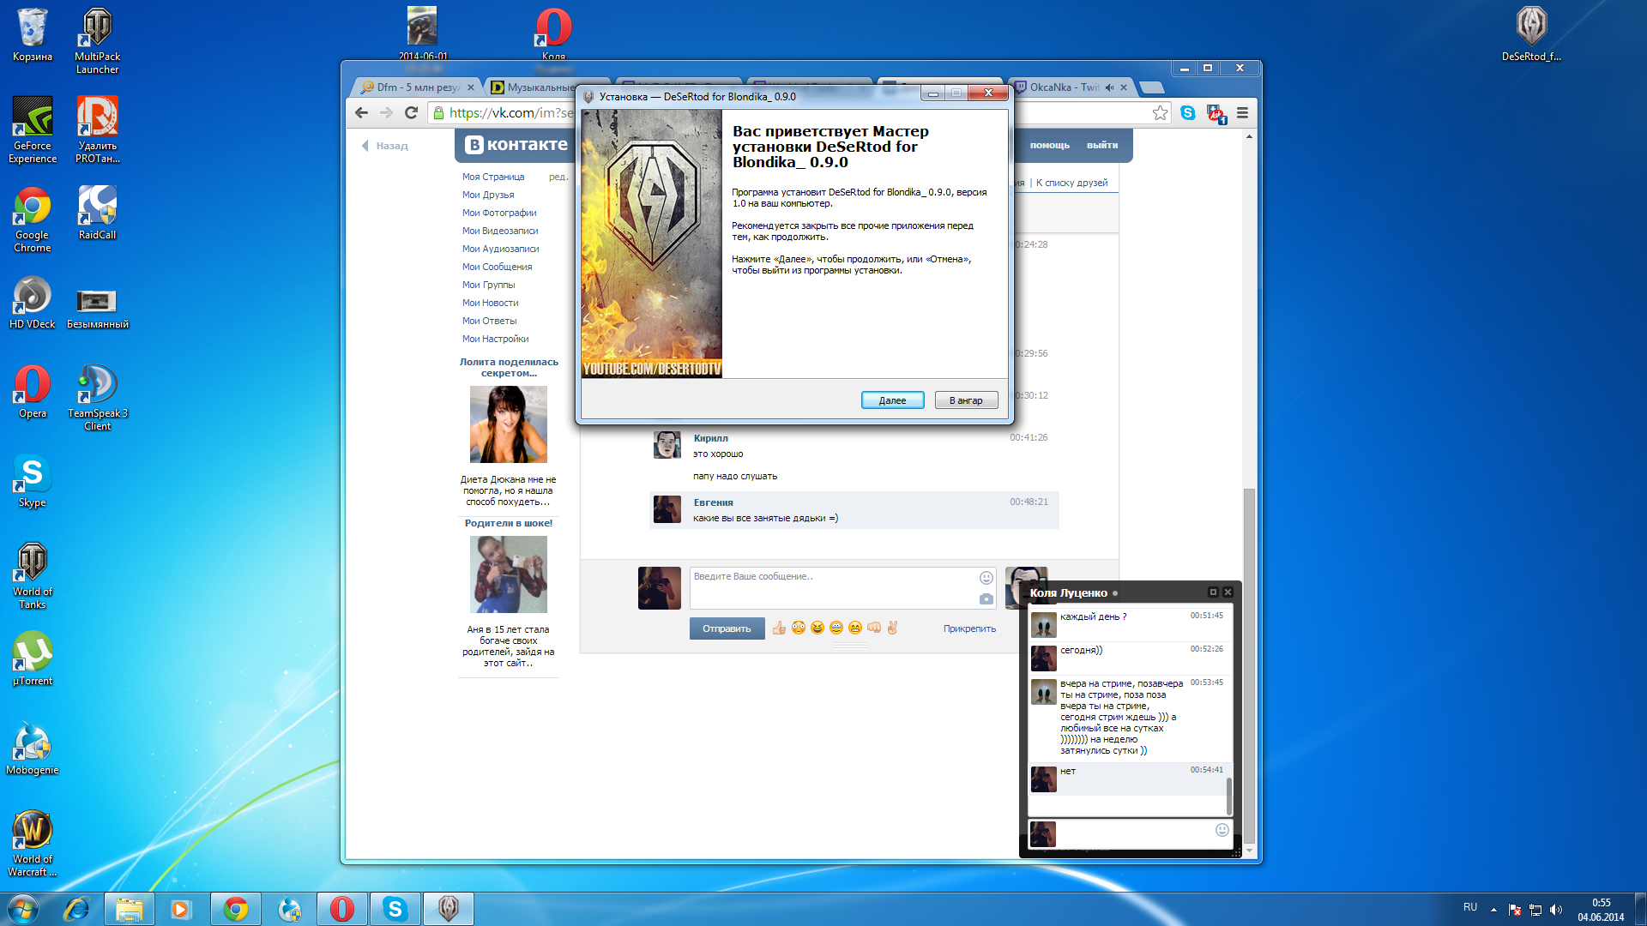Open Opera desktop shortcut
This screenshot has height=926, width=1647.
33,392
